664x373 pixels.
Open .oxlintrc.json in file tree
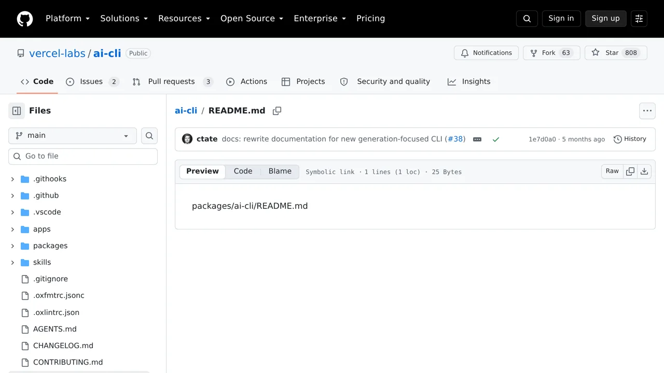[x=56, y=313]
